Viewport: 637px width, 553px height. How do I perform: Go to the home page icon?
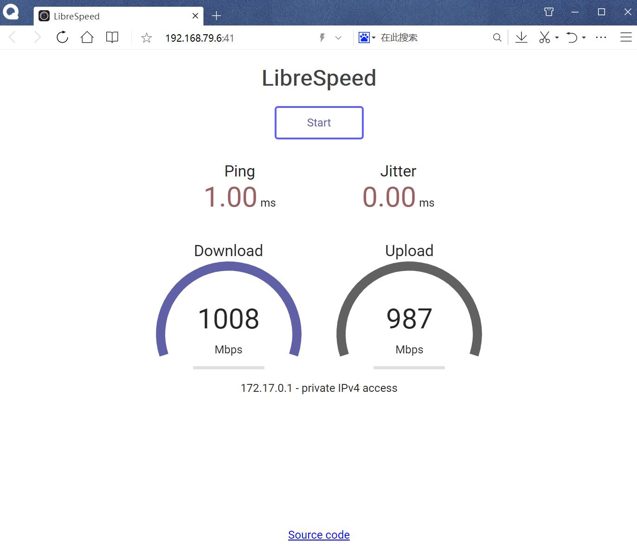click(87, 38)
